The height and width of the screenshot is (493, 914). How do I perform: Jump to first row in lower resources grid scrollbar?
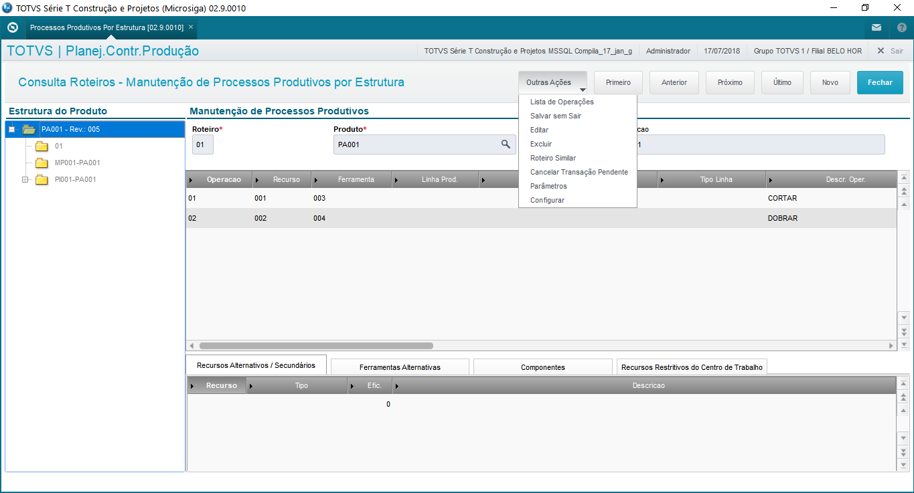click(x=904, y=384)
